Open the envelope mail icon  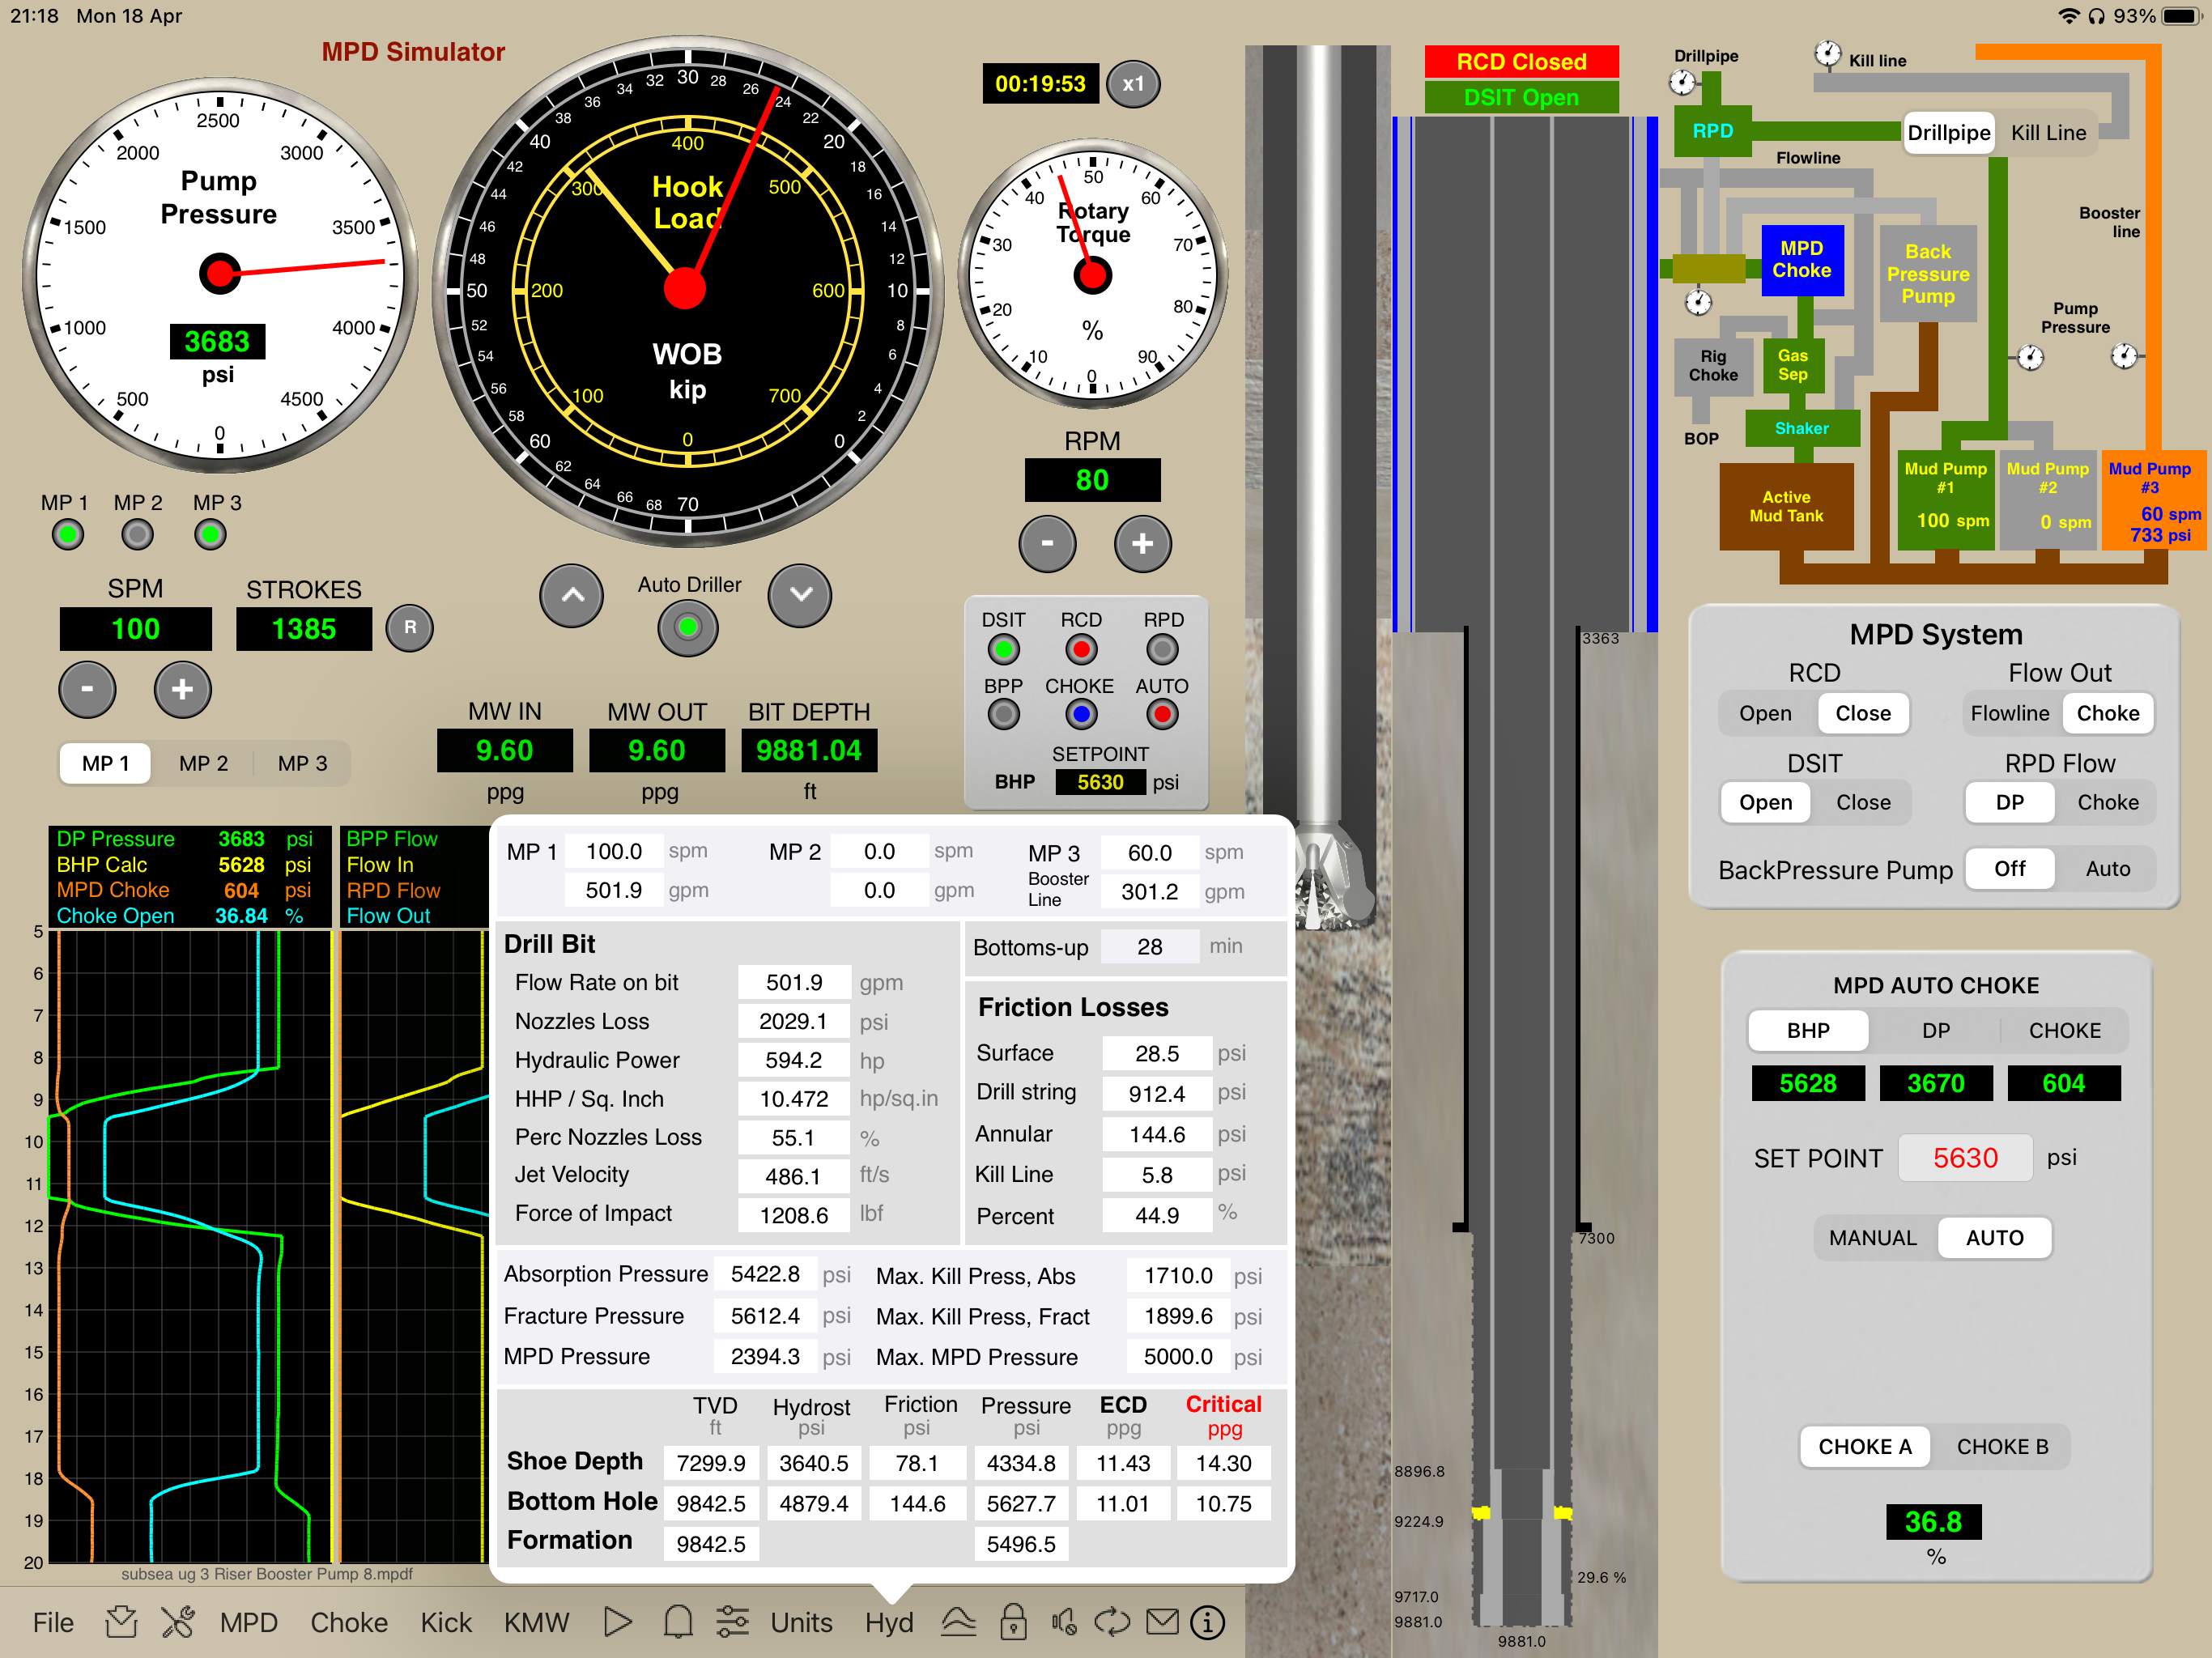click(1161, 1622)
